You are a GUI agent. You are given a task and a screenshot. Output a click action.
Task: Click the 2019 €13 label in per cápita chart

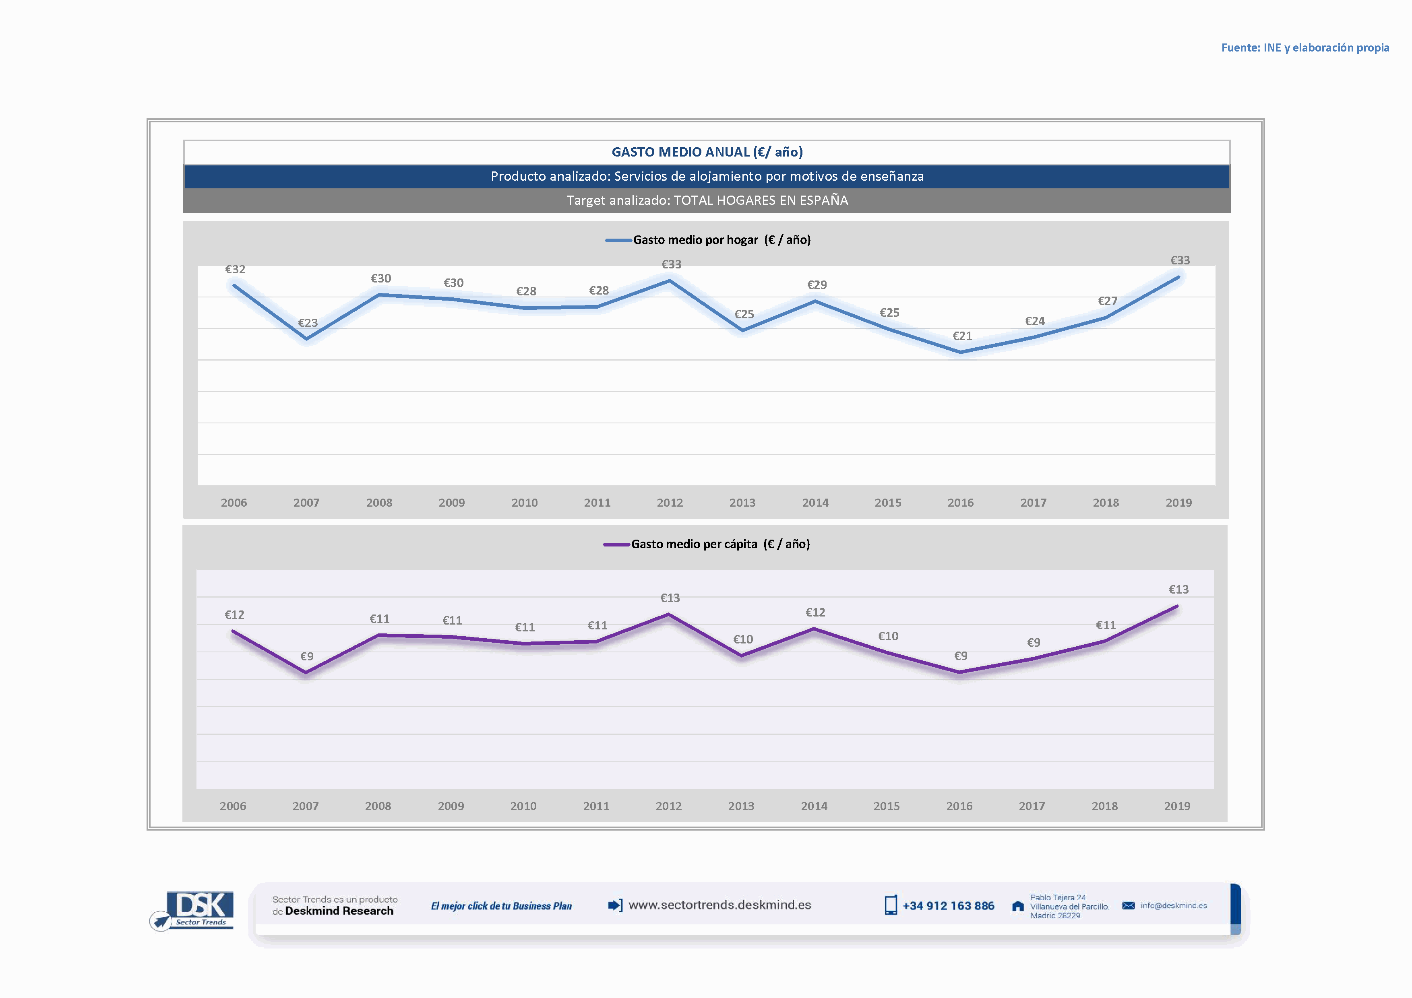1178,590
